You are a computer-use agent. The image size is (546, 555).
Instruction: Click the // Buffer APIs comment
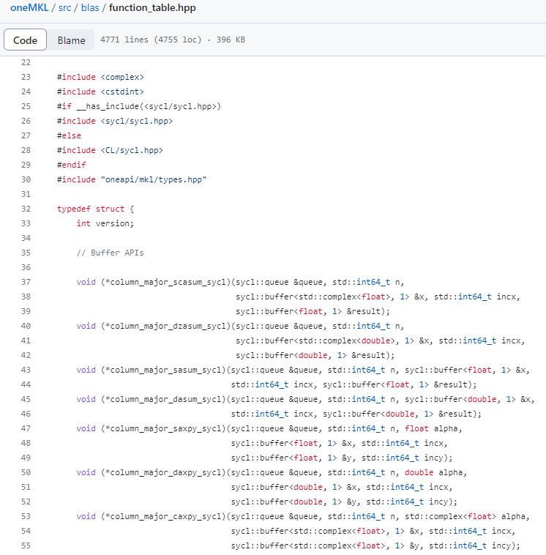110,253
